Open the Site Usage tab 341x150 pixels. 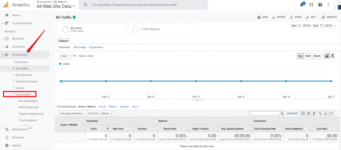pos(80,47)
